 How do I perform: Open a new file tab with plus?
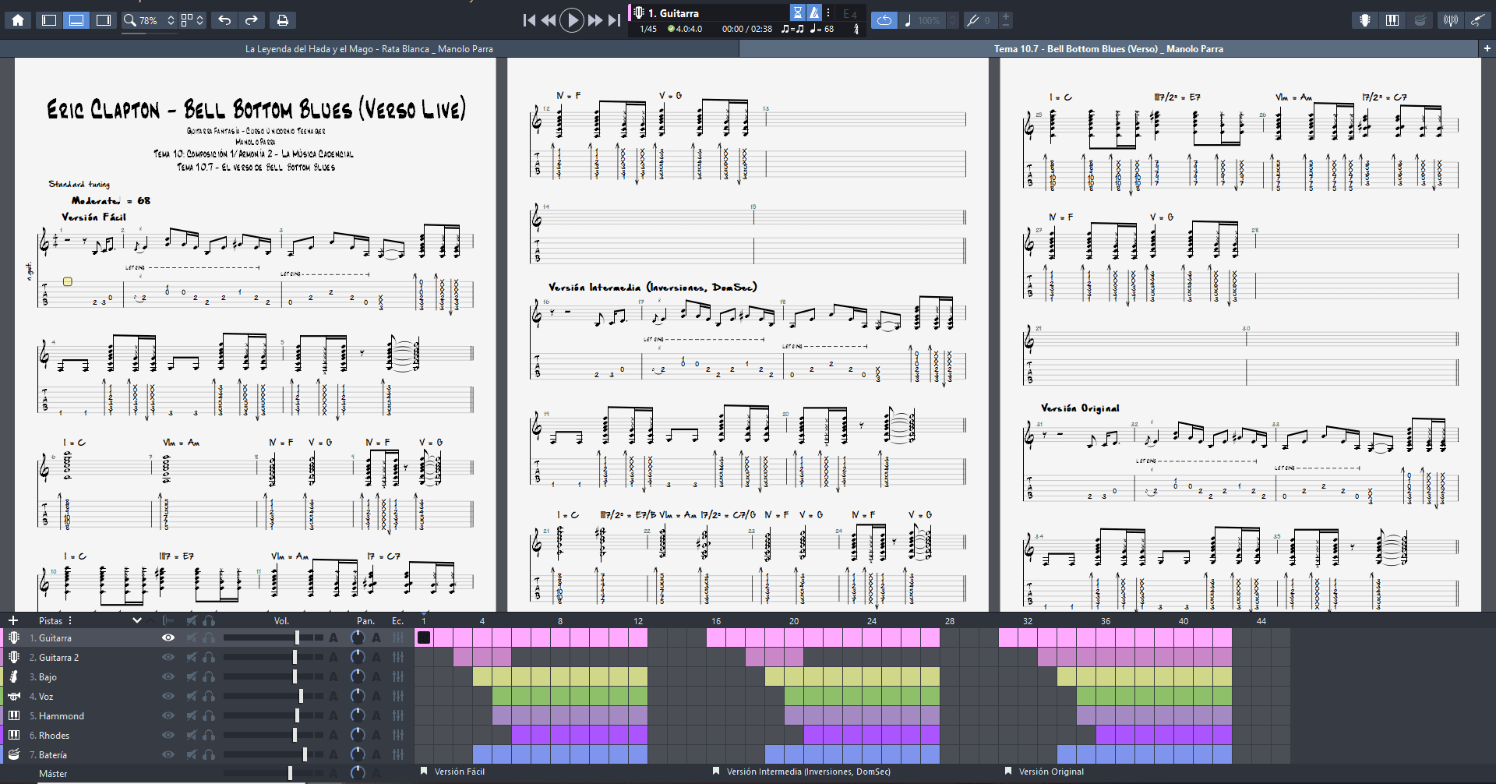coord(1487,49)
